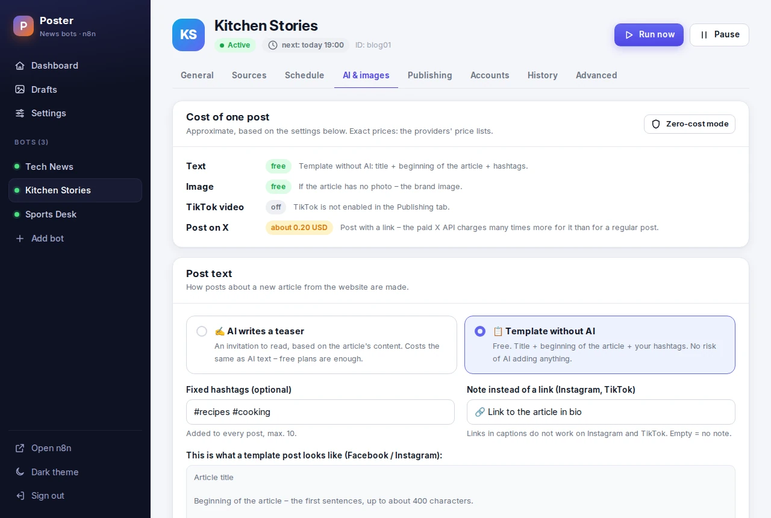Viewport: 771px width, 518px height.
Task: View the History tab
Action: pos(543,75)
